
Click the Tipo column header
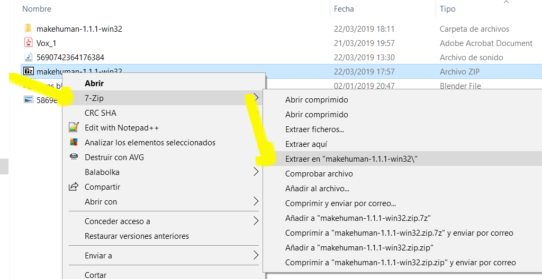[447, 9]
